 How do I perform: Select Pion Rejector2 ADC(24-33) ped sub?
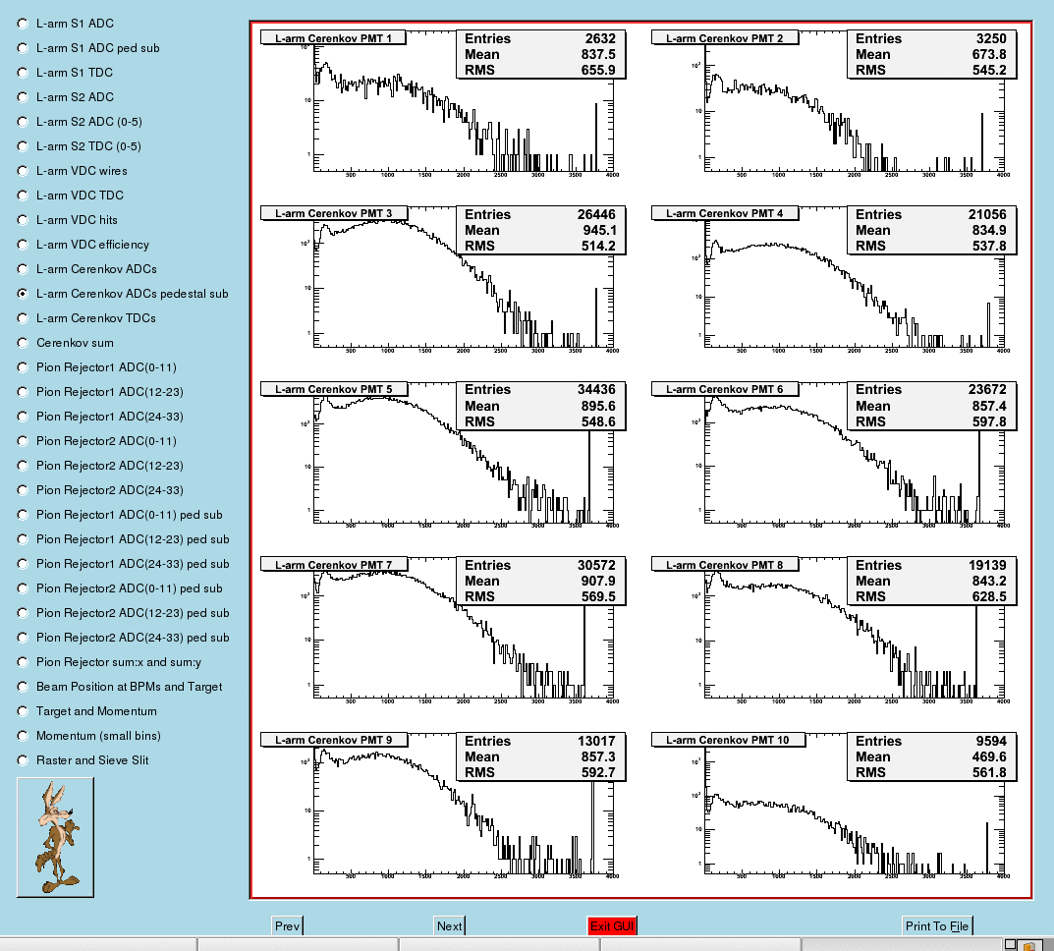pos(23,638)
